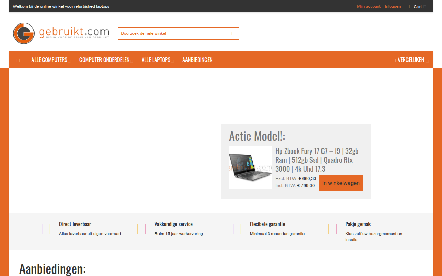Screen dimensions: 442x276
Task: Open the Computer Onderdelen menu
Action: [x=104, y=60]
